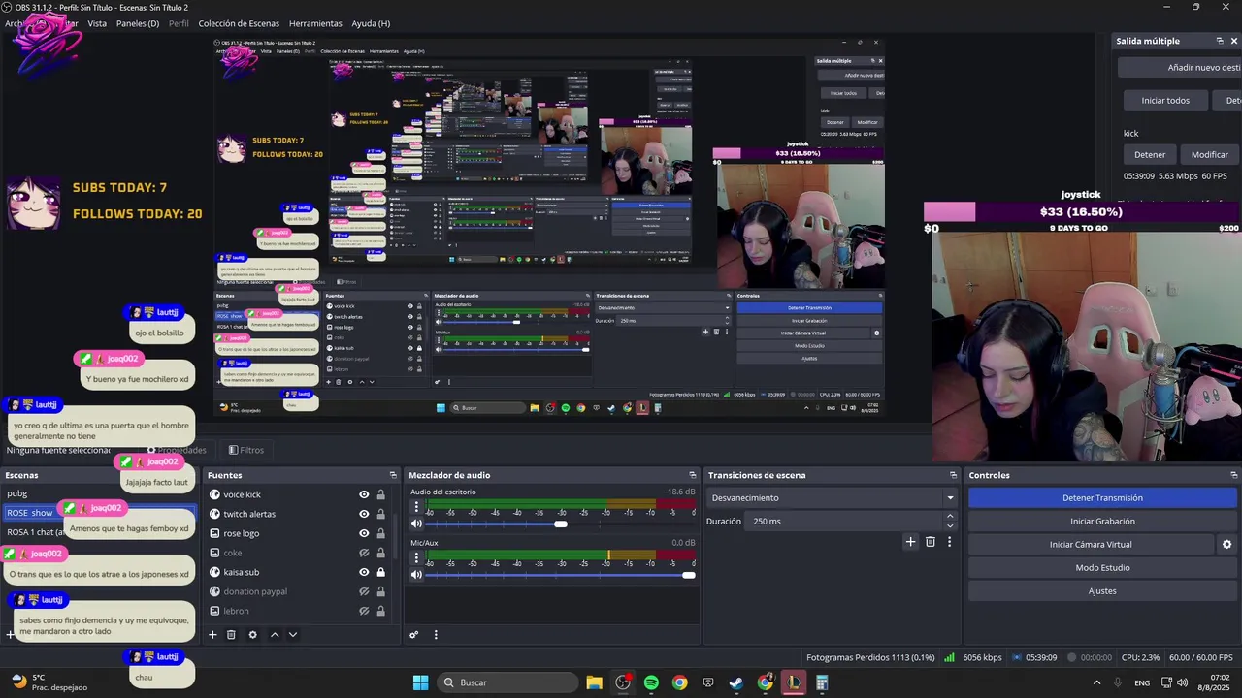Show the coke source
The image size is (1242, 698).
[x=364, y=553]
